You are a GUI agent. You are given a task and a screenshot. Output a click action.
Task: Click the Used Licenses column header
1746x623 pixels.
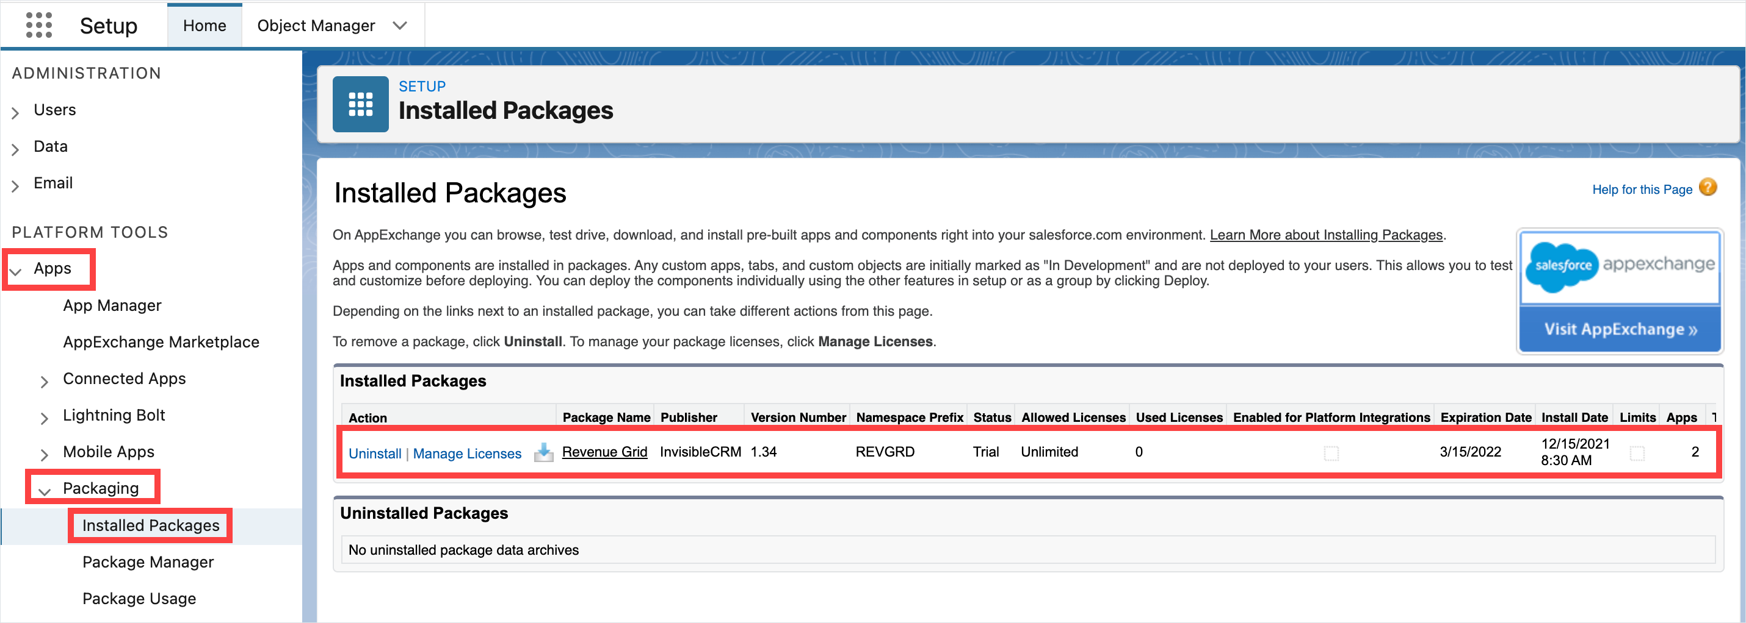(x=1179, y=417)
